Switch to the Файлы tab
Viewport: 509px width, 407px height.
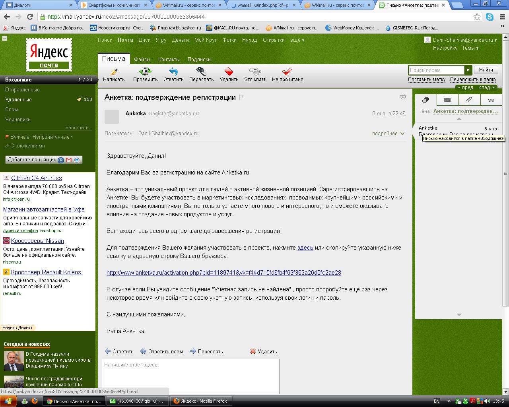(x=142, y=59)
